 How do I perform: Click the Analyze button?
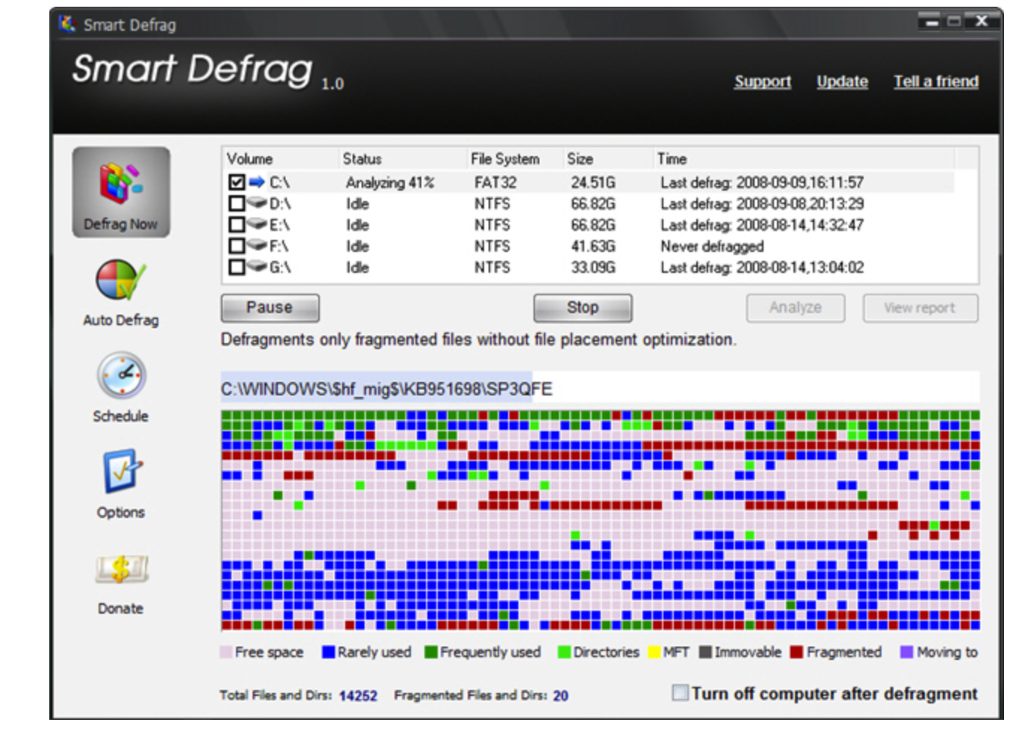796,307
